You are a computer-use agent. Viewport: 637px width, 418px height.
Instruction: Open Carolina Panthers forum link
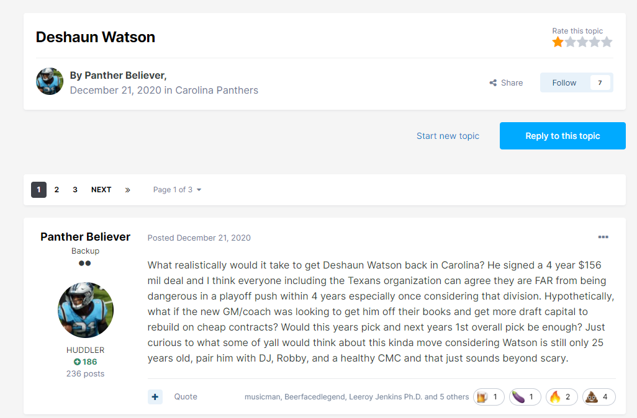click(x=217, y=90)
